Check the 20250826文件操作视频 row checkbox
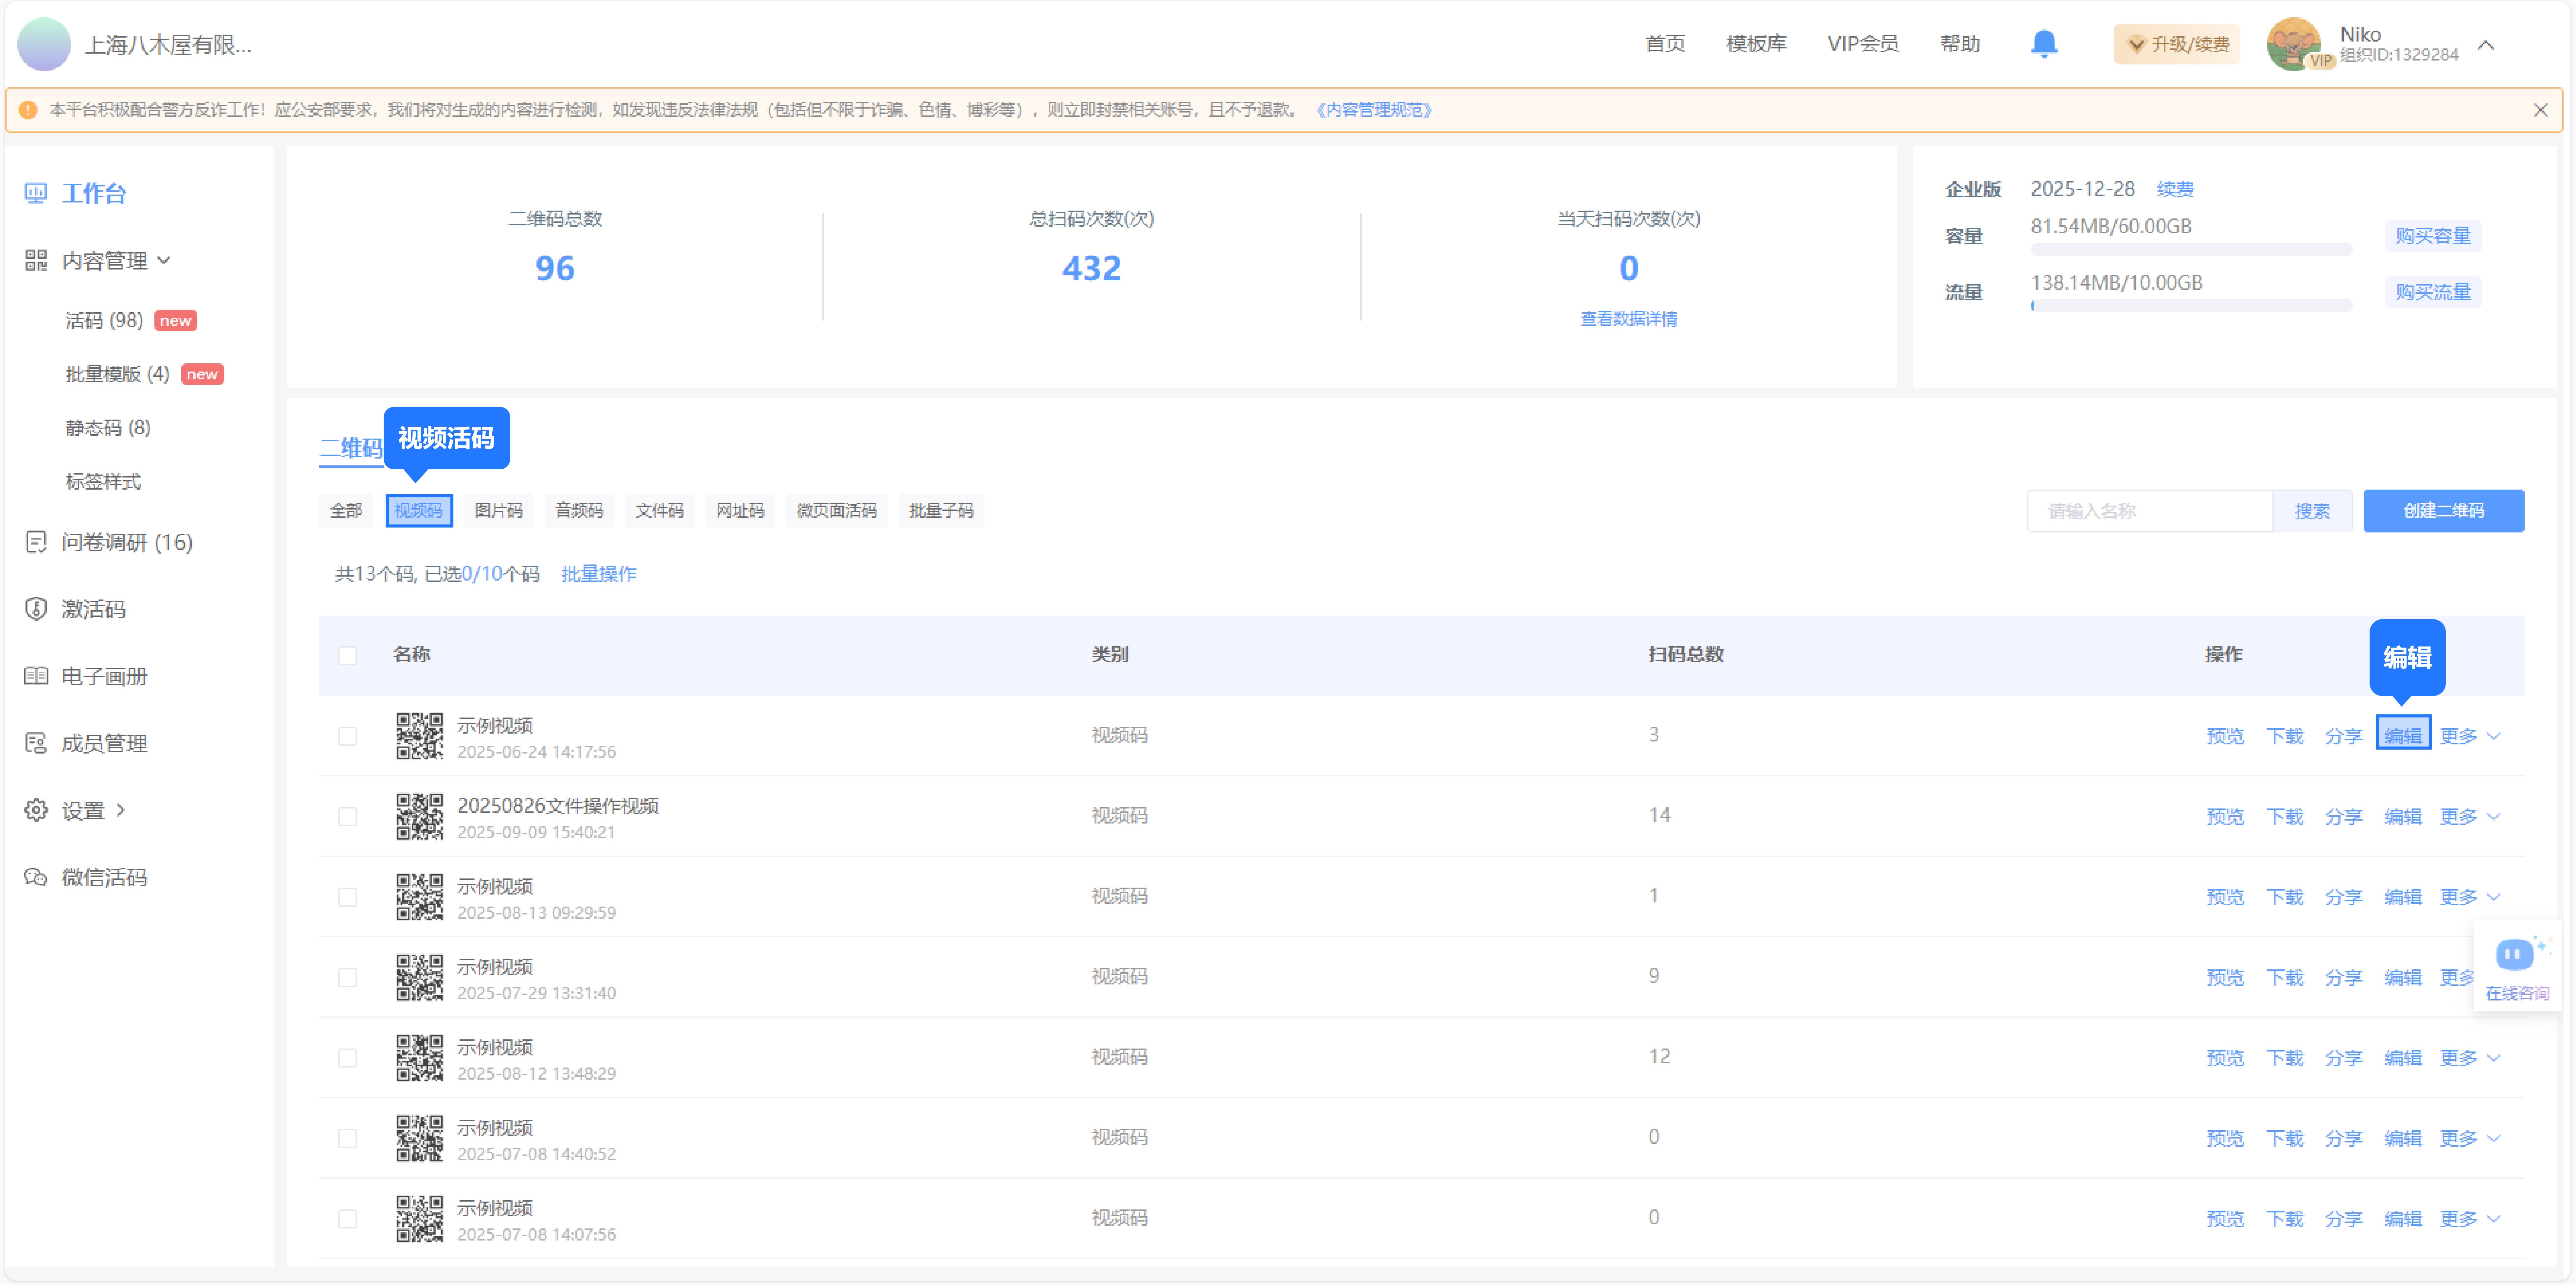2576x1285 pixels. tap(347, 816)
